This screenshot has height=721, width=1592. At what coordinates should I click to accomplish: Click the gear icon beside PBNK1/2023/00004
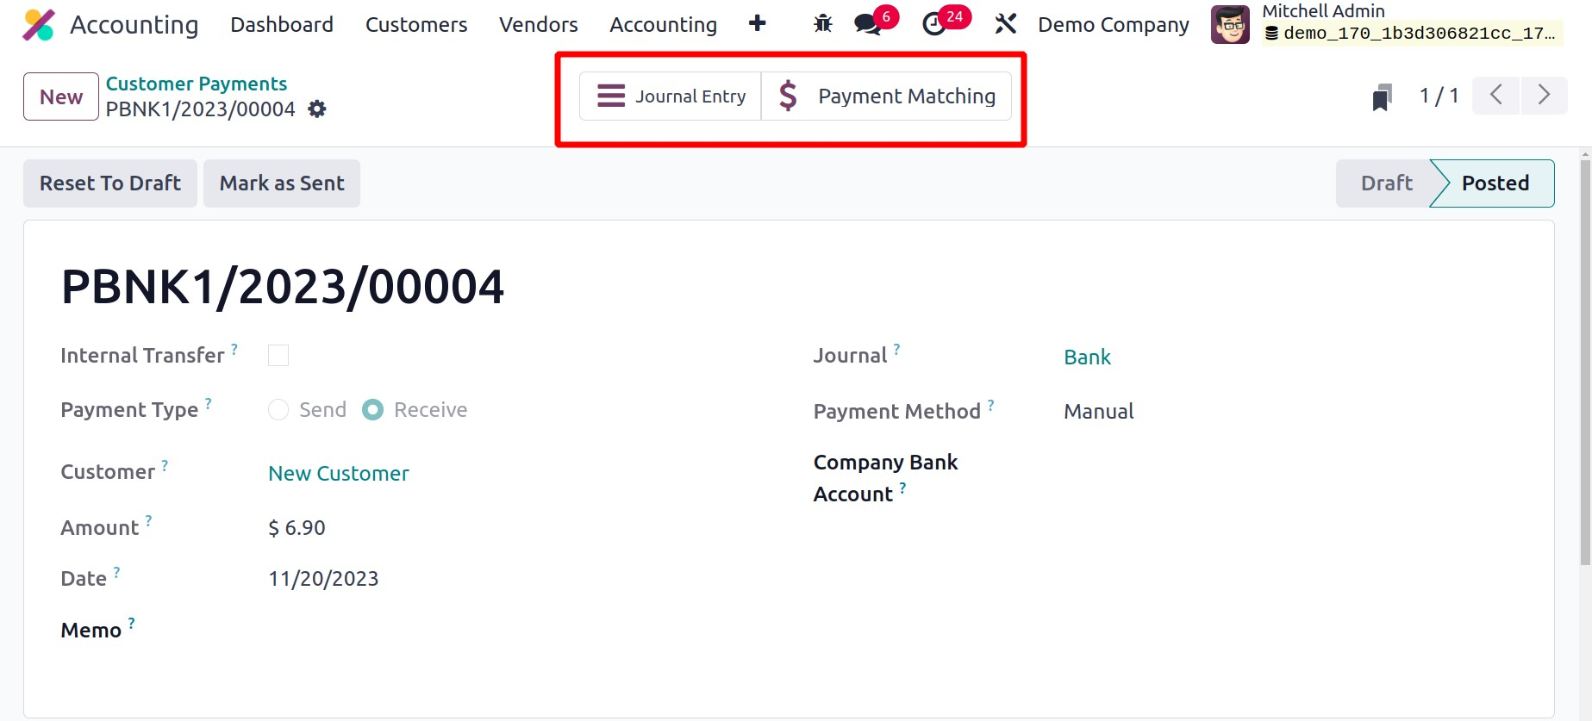(317, 109)
